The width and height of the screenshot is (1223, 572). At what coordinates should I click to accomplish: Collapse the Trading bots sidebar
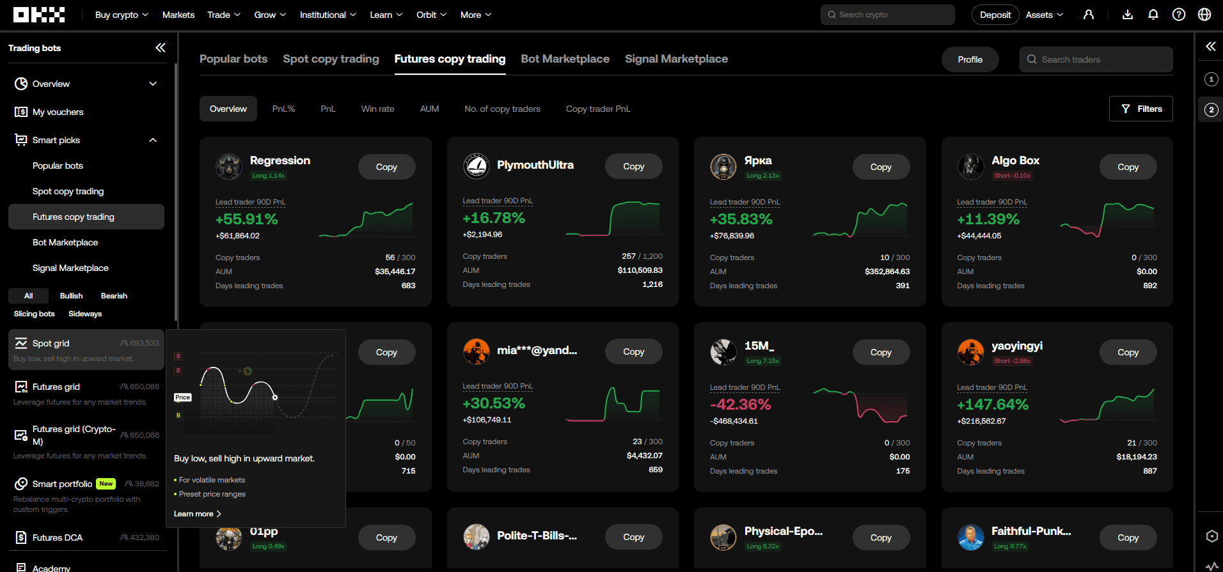[x=160, y=48]
